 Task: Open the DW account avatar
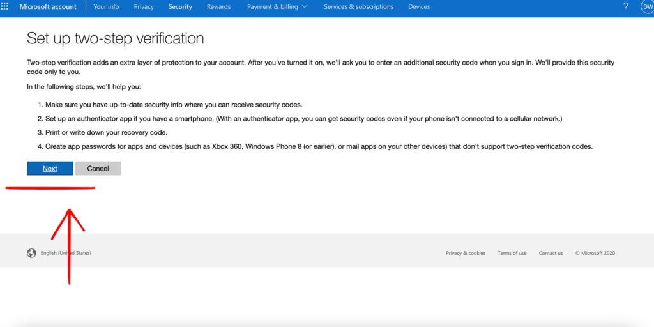(x=646, y=6)
